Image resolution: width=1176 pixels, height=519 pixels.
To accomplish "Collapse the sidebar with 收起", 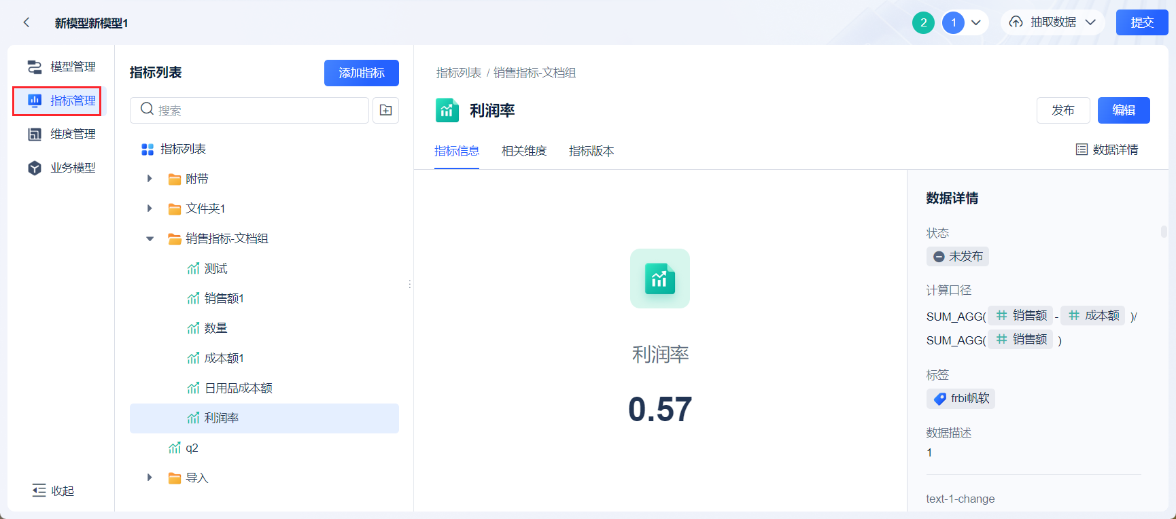I will coord(53,490).
